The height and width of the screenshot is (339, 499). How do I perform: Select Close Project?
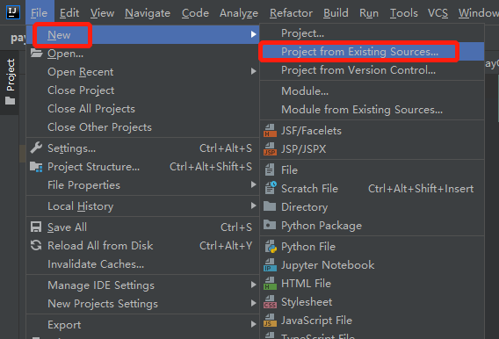click(142, 90)
